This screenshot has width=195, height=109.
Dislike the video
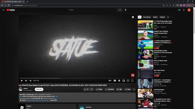[92, 89]
